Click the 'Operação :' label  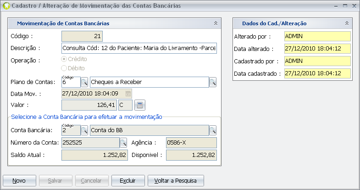click(x=25, y=61)
